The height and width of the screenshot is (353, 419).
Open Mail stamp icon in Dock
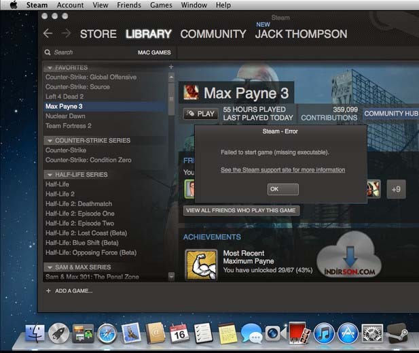(x=131, y=333)
